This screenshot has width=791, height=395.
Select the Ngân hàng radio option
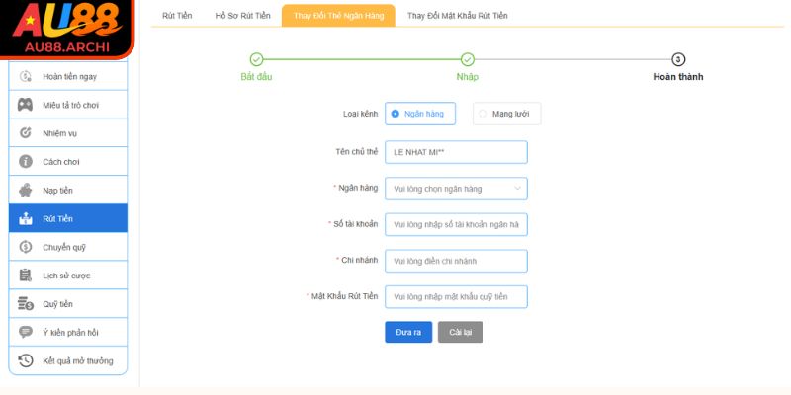click(395, 115)
